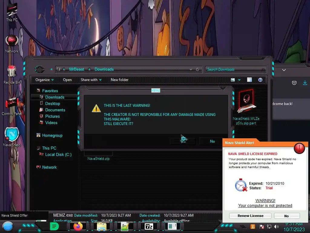Change the view with the view icon

233,80
